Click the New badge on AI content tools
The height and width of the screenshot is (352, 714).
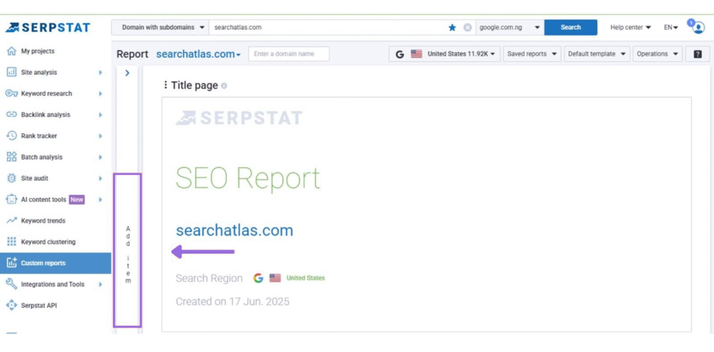(x=77, y=199)
